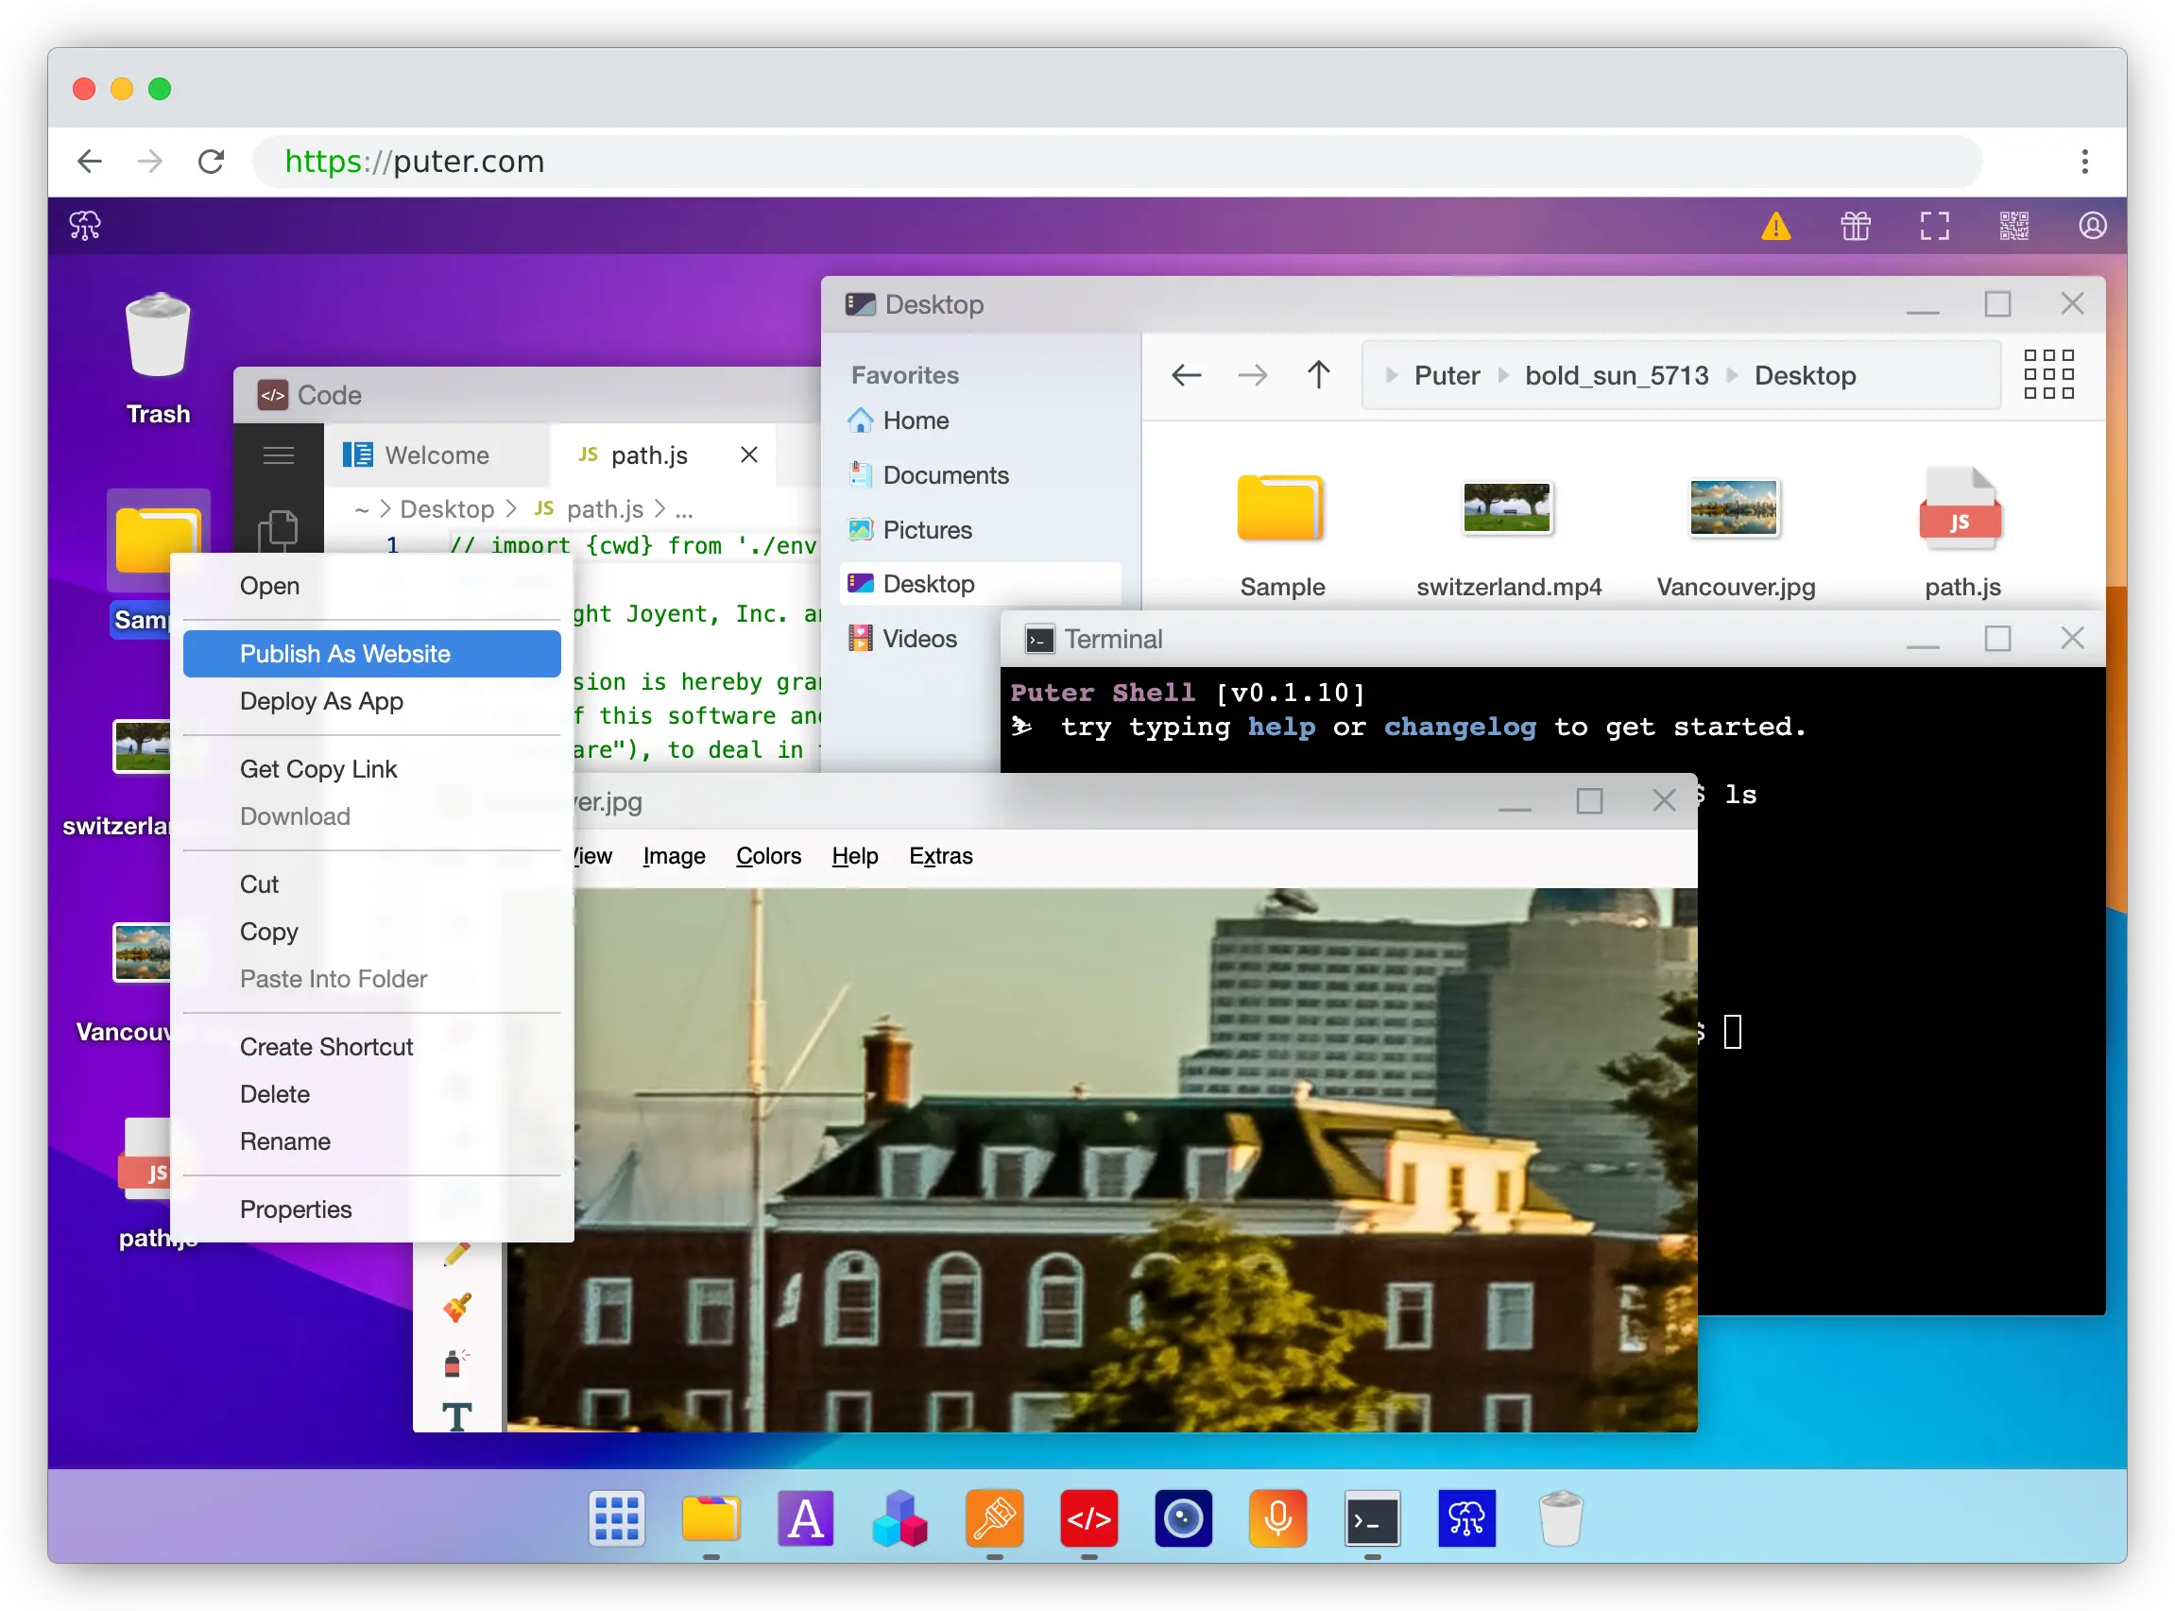Click the fullscreen toggle in browser toolbar

1935,223
